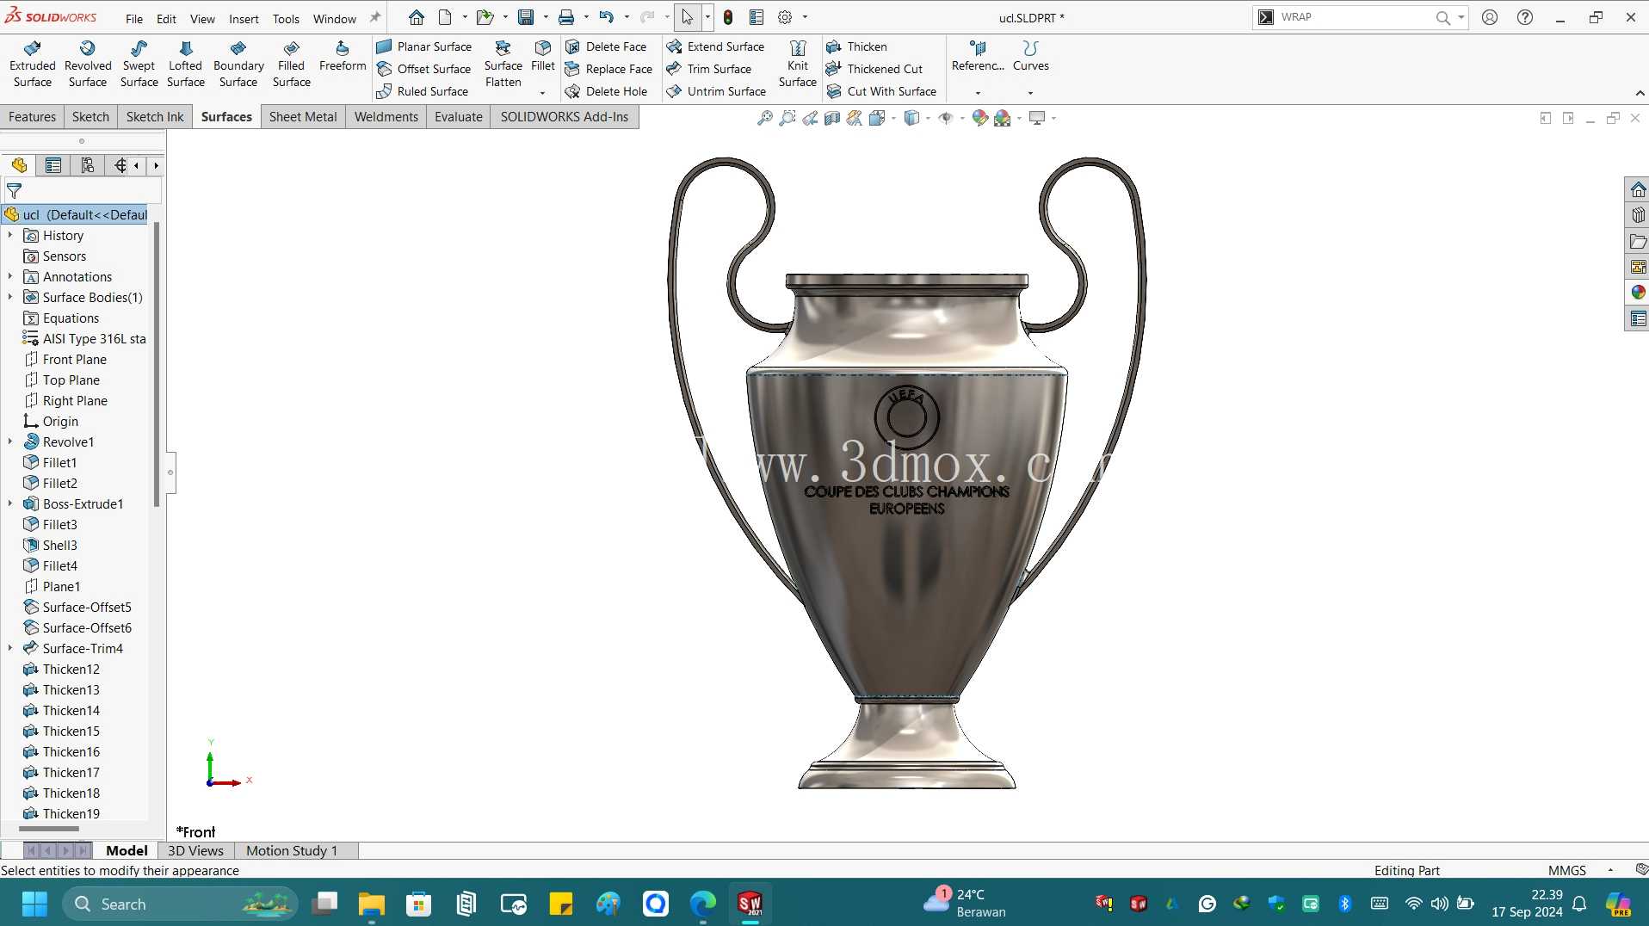Open Microsoft Edge from the taskbar

tap(702, 904)
